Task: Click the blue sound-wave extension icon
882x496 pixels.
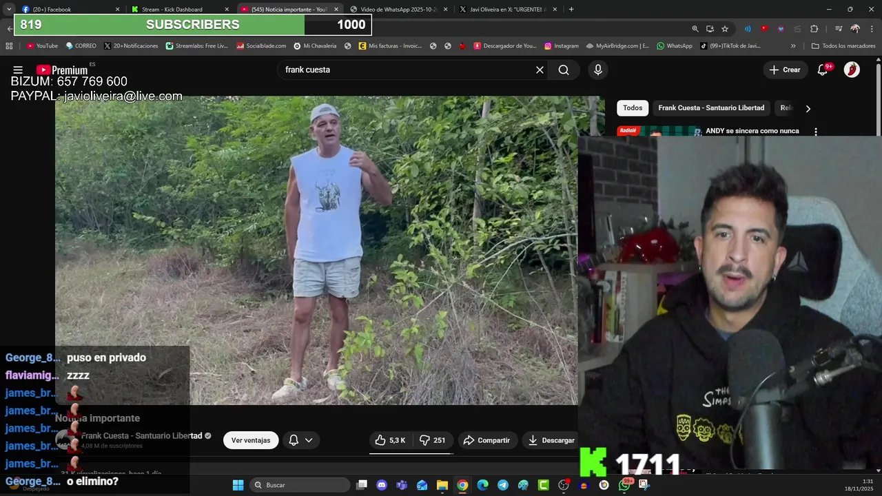Action: (x=748, y=28)
